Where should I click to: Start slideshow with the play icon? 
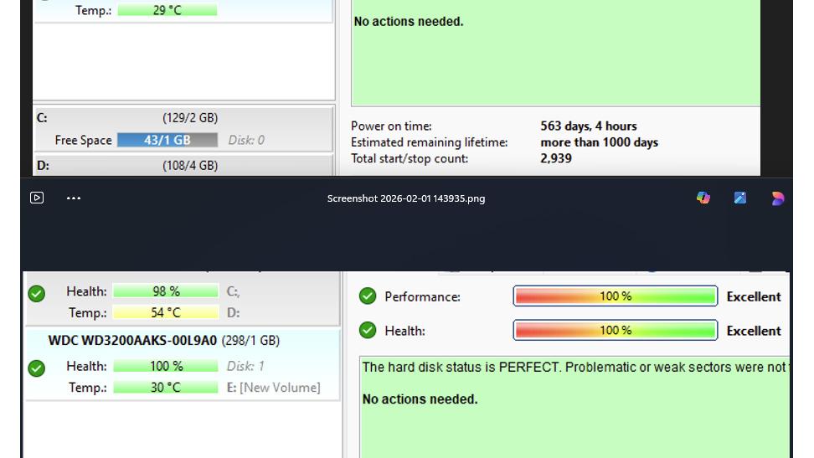37,198
